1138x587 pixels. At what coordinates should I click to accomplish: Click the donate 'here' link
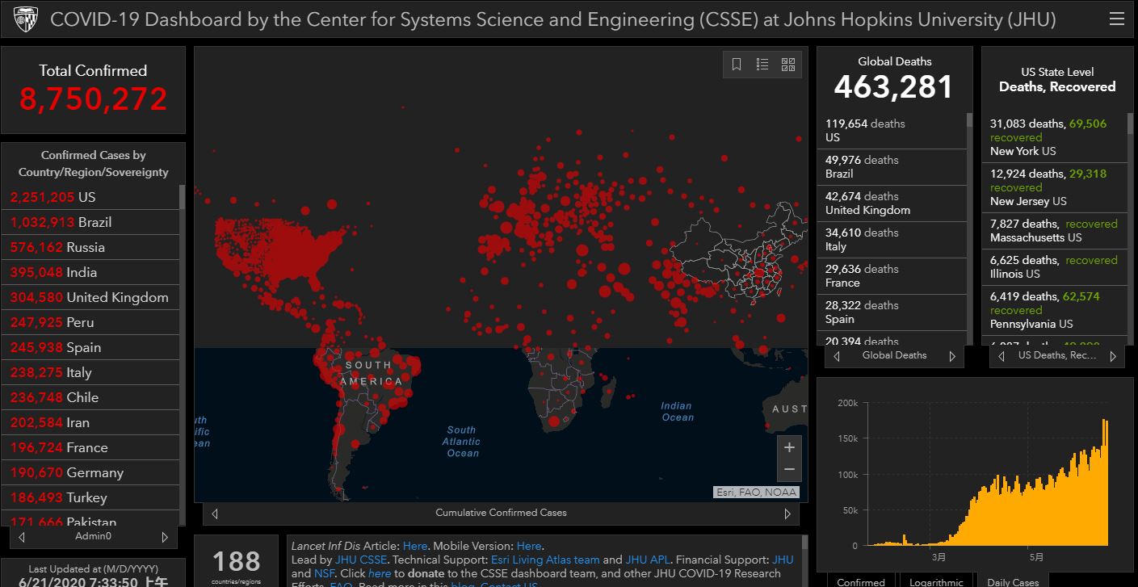[x=380, y=573]
